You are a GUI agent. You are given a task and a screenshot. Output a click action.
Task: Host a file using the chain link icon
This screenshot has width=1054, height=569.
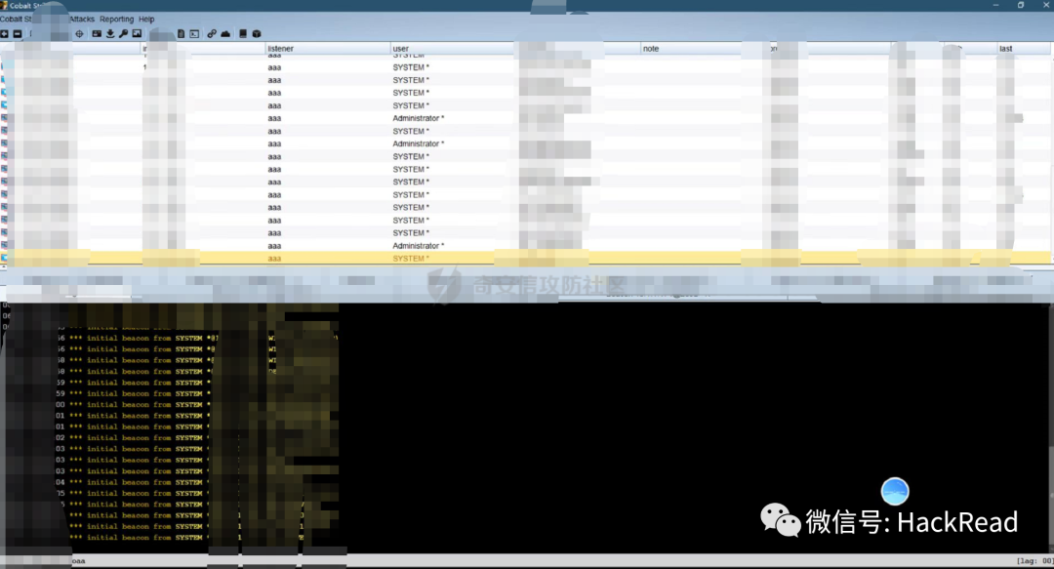[x=212, y=33]
